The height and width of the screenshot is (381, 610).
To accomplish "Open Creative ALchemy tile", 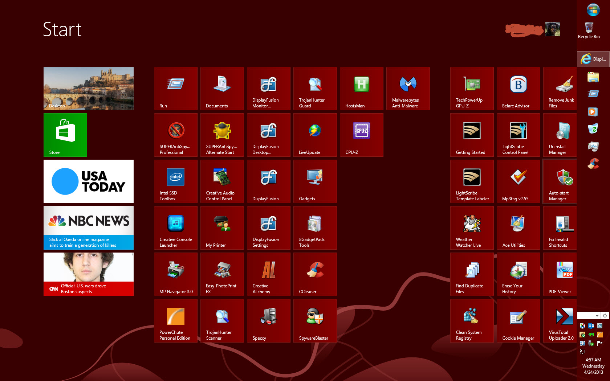I will tap(268, 274).
